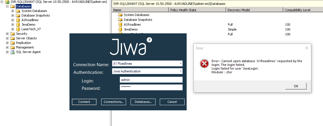Click the SQL Server Agent icon
Image resolution: width=323 pixels, height=126 pixels.
[13, 52]
